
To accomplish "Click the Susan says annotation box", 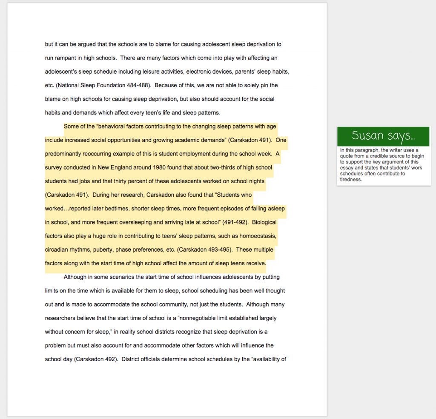I will pos(383,155).
